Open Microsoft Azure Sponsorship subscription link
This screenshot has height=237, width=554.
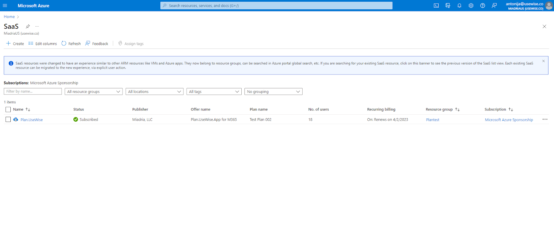(509, 120)
